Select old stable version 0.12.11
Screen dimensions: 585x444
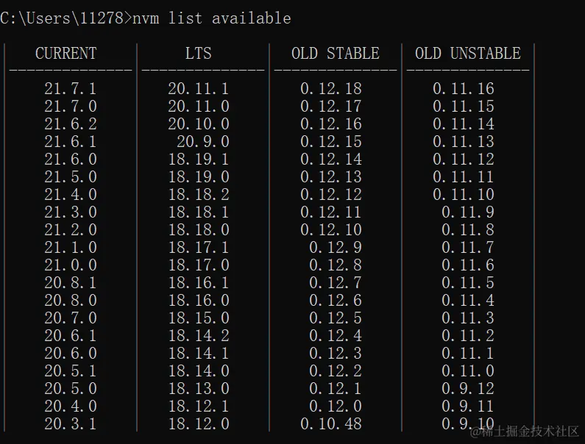point(331,212)
